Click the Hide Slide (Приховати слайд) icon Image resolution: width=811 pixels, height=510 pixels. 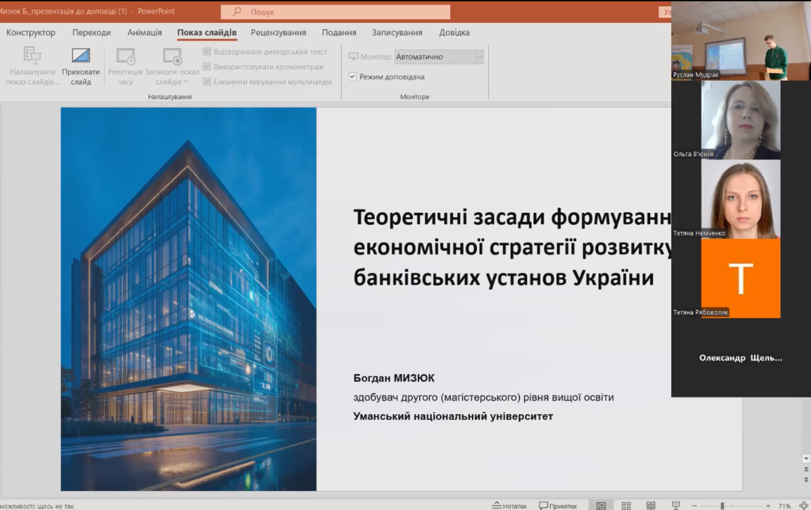pyautogui.click(x=80, y=56)
